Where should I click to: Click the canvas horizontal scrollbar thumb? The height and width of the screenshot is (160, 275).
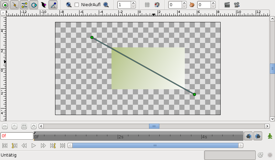[154, 126]
